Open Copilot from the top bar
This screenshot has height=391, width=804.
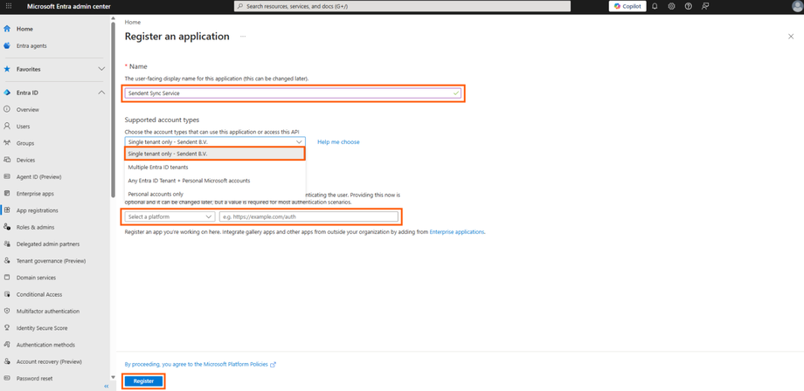coord(627,6)
